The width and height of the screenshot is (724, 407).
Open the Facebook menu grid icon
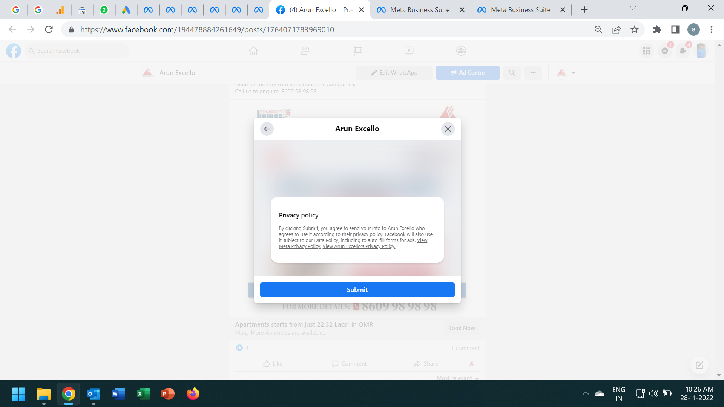click(647, 51)
